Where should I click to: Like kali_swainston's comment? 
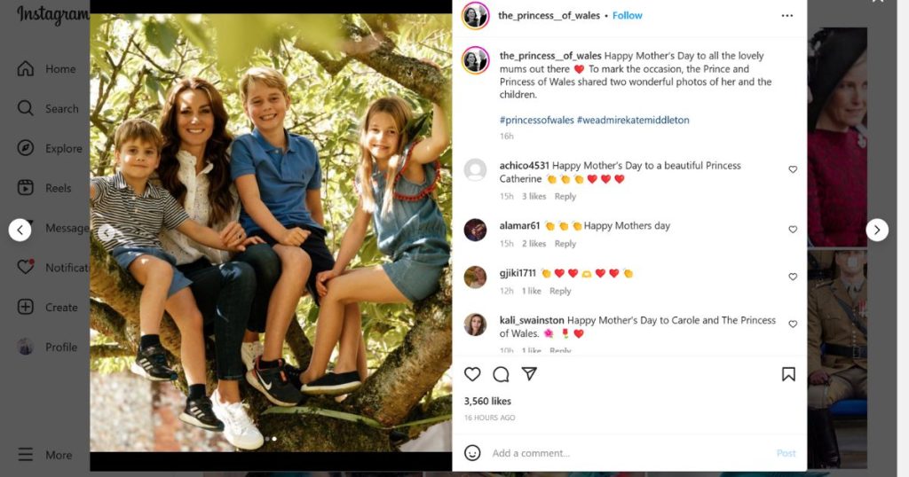[793, 325]
